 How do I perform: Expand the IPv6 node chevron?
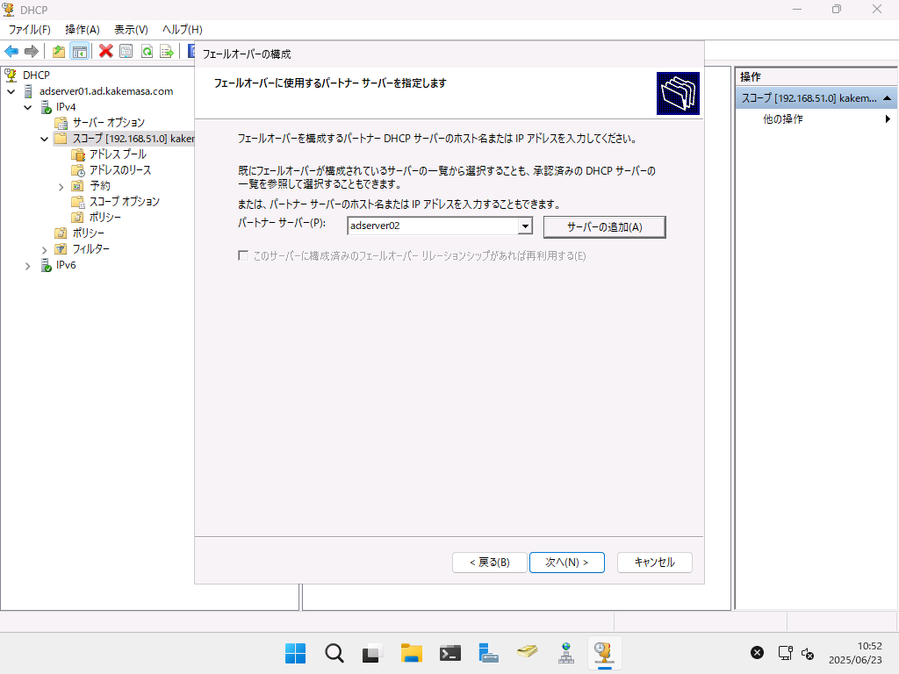(27, 266)
